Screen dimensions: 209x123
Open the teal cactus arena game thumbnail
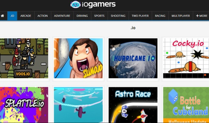click(x=78, y=105)
